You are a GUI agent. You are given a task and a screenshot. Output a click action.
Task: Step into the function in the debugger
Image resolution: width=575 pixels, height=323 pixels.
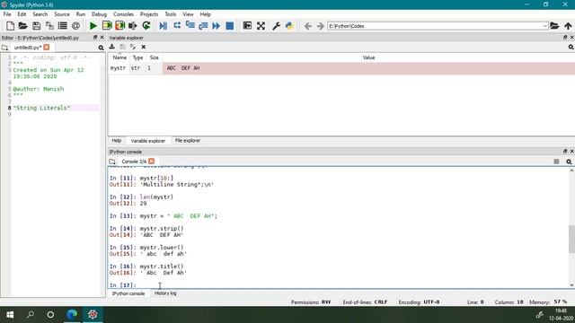coord(190,26)
